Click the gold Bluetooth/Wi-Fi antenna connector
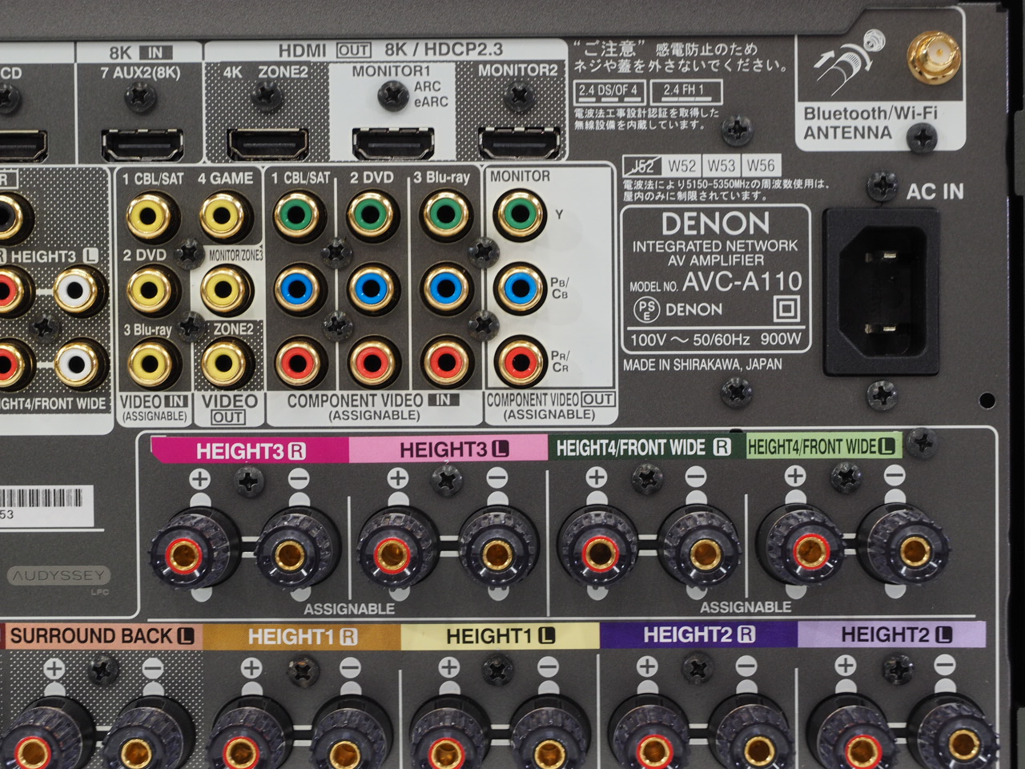Viewport: 1025px width, 769px height. [x=932, y=55]
